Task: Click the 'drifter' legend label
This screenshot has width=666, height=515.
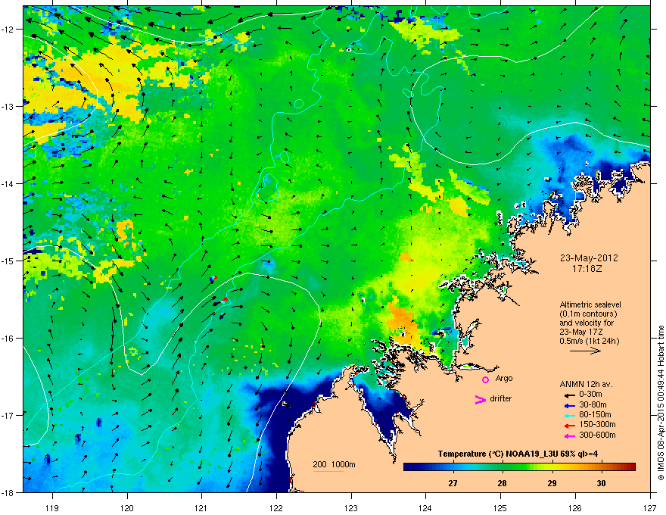Action: pyautogui.click(x=501, y=398)
